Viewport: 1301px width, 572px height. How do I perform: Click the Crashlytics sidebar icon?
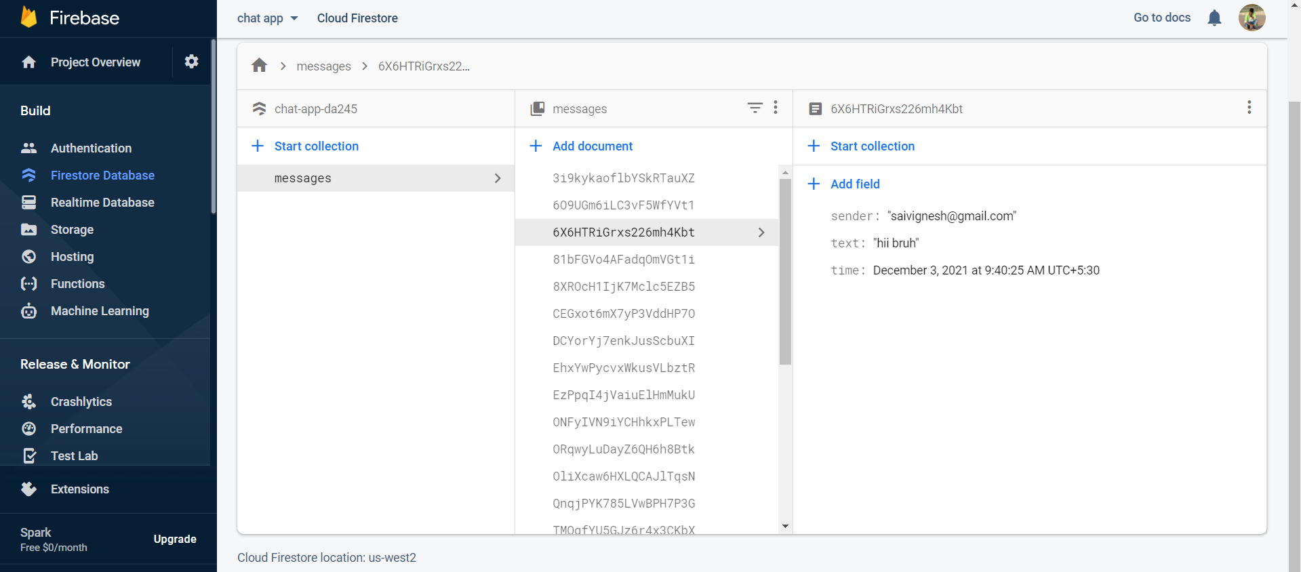(28, 401)
